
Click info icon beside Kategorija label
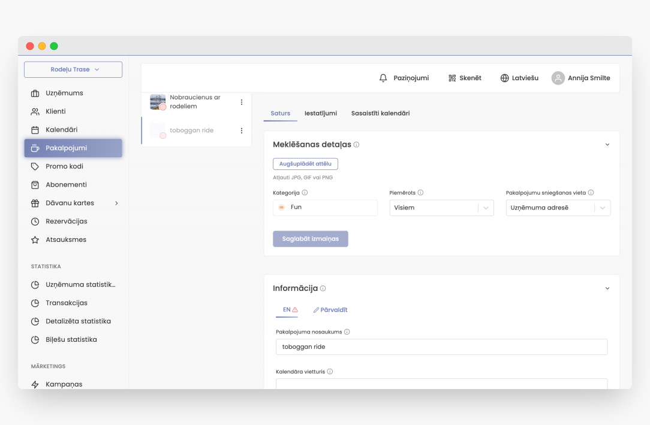coord(305,193)
